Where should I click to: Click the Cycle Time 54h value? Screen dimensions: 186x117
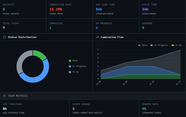click(x=145, y=9)
